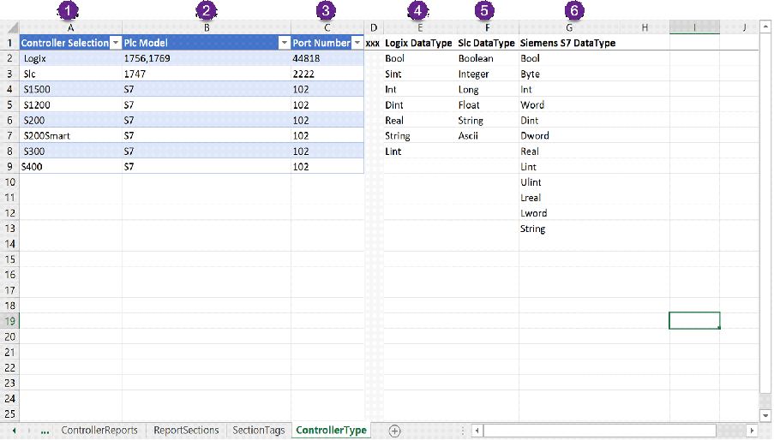This screenshot has height=440, width=774.
Task: Switch to SectionTags sheet tab
Action: pos(259,430)
